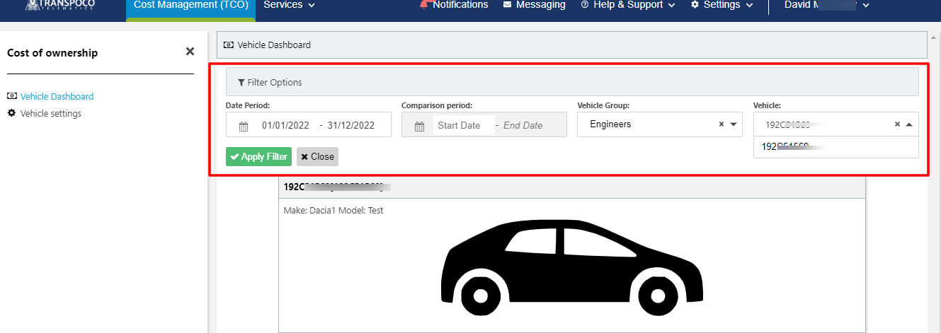Click the Vehicle settings gear icon
This screenshot has width=941, height=333.
[11, 113]
